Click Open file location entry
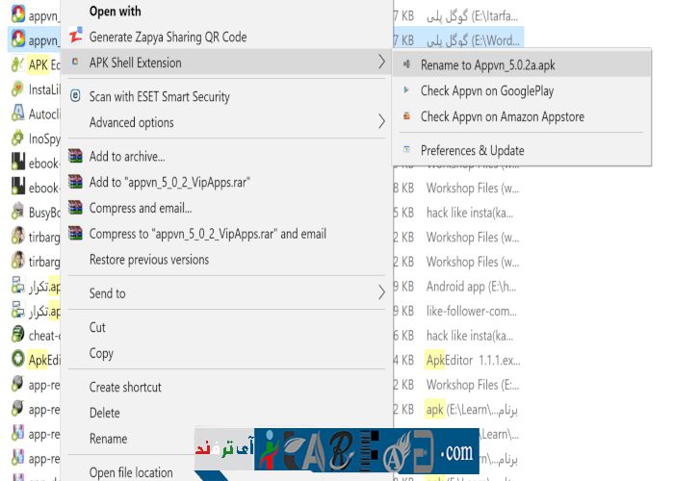Screen dimensions: 674x481 [129, 472]
